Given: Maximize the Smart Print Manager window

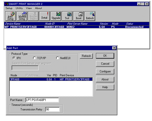Looking at the screenshot, I should (143, 4).
